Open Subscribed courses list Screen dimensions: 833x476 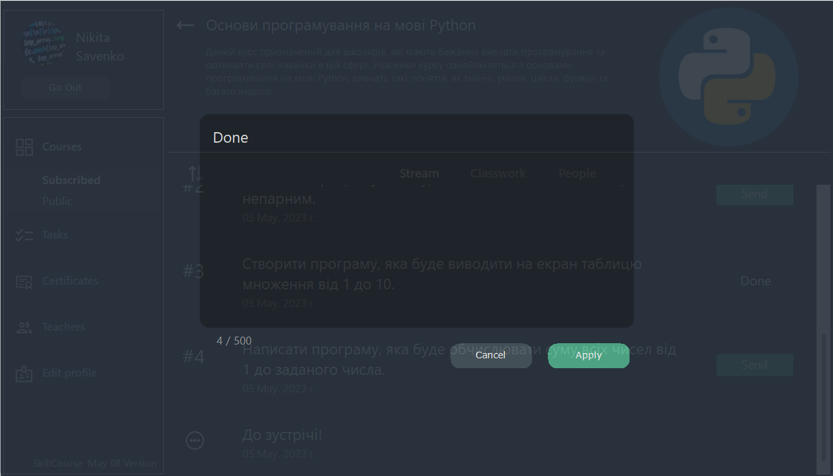click(71, 180)
